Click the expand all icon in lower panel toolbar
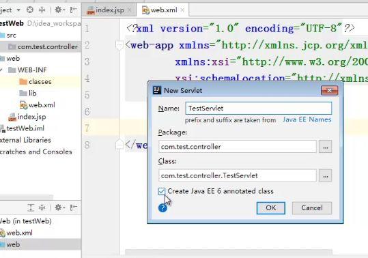The image size is (368, 258). [x=31, y=207]
